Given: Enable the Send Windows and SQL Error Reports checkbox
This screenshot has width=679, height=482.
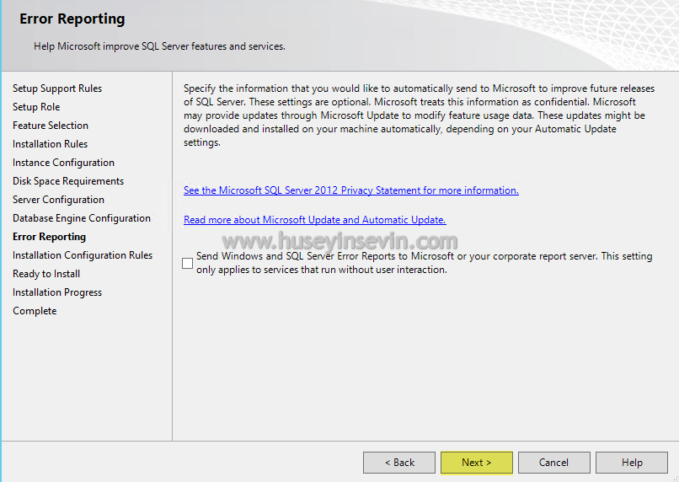Looking at the screenshot, I should pos(188,263).
